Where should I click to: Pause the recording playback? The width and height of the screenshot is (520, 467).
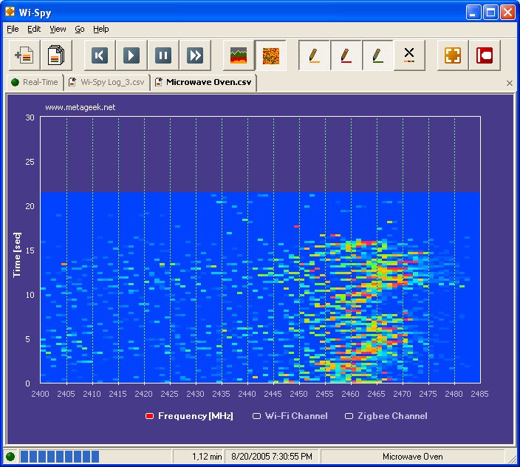click(x=163, y=55)
